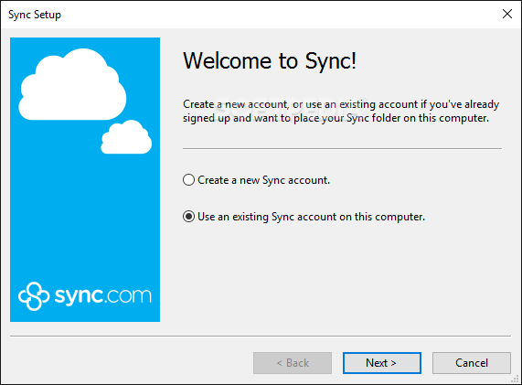Image resolution: width=522 pixels, height=385 pixels.
Task: Click the small white cloud graphic
Action: point(126,137)
